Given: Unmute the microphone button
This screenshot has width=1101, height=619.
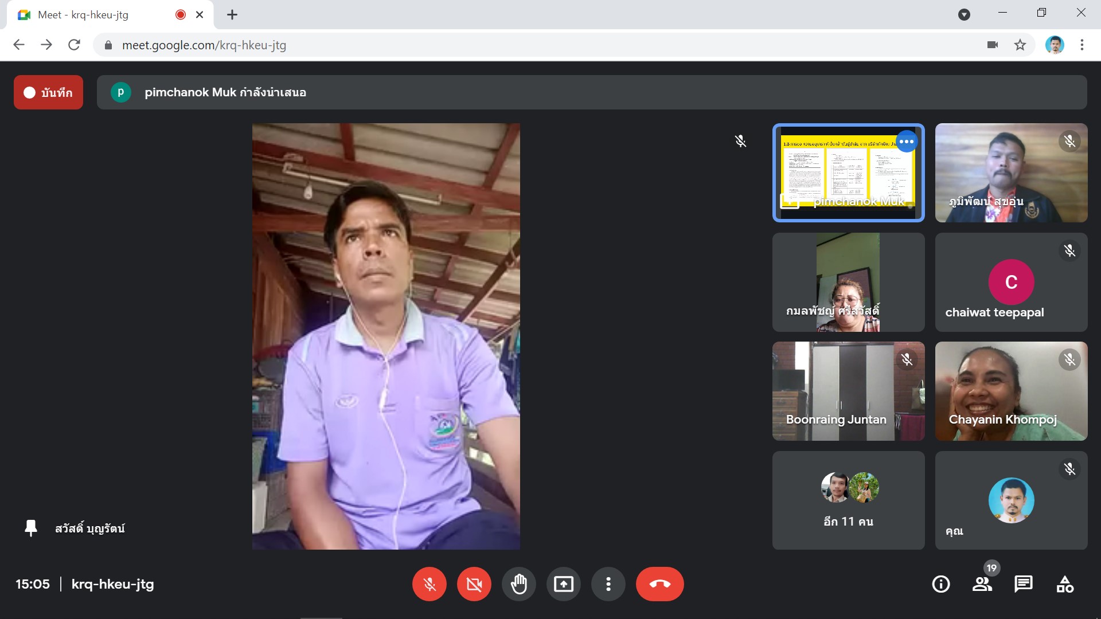Looking at the screenshot, I should coord(429,584).
